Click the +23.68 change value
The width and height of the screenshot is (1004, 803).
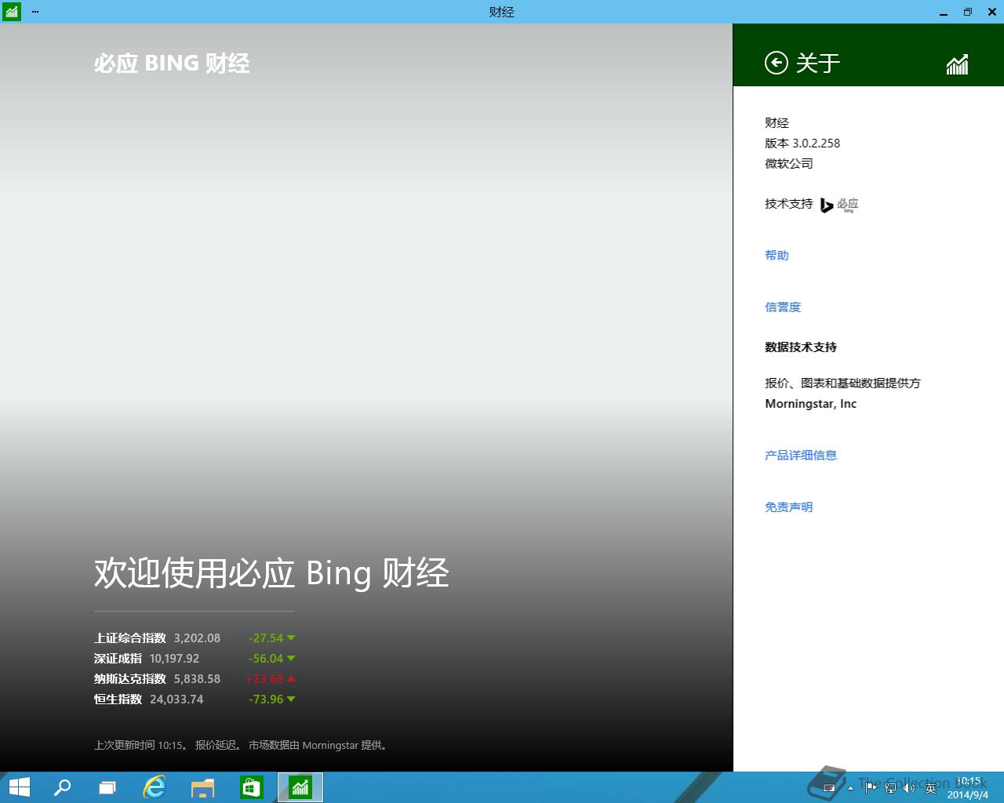click(x=264, y=678)
